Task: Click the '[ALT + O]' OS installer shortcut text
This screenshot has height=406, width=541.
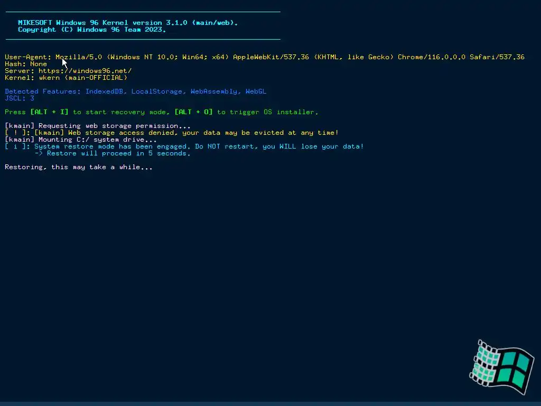Action: (x=193, y=112)
